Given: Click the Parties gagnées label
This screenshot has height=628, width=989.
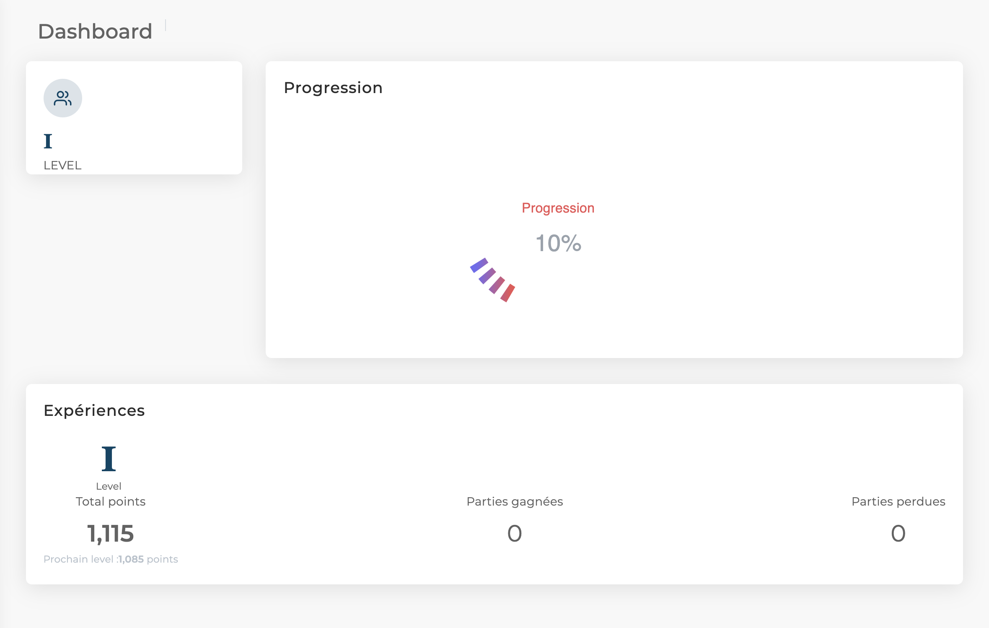Looking at the screenshot, I should [515, 501].
